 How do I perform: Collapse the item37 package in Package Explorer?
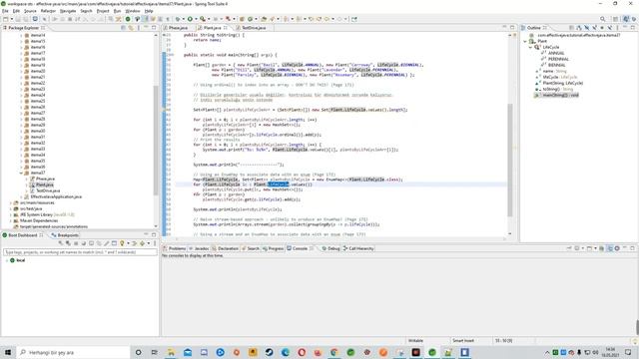tap(21, 173)
